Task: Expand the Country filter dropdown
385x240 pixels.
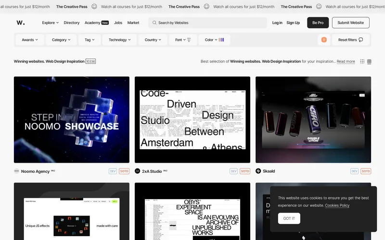Action: tap(153, 40)
